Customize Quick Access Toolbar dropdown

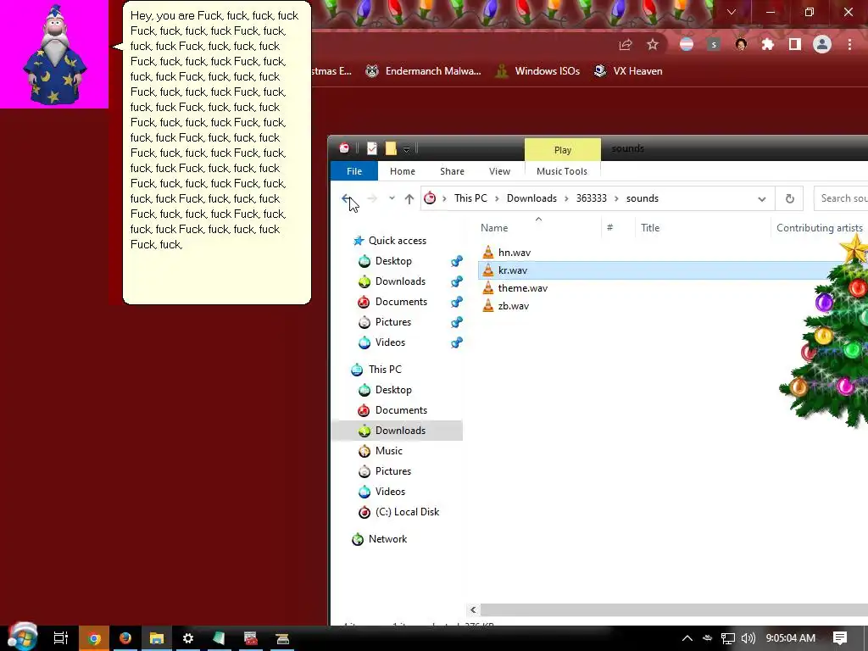[406, 149]
